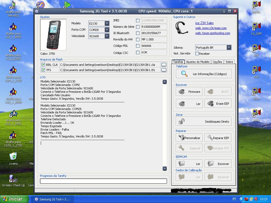This screenshot has height=203, width=271.
Task: Open the RTP desktop icon
Action: 256,72
